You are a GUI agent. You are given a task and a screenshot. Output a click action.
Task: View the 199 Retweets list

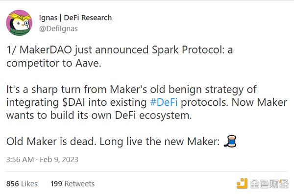pyautogui.click(x=73, y=184)
